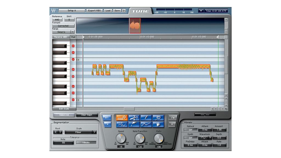Select the orange Segment edit tool
Image resolution: width=281 pixels, height=158 pixels.
pyautogui.click(x=122, y=117)
